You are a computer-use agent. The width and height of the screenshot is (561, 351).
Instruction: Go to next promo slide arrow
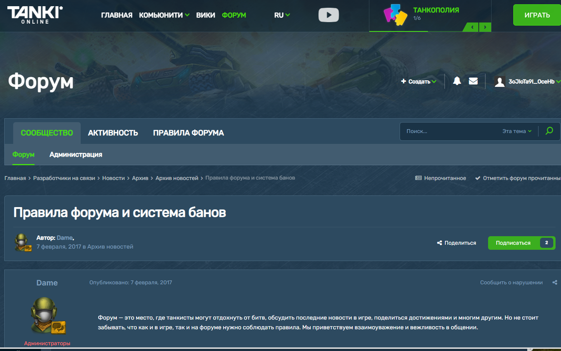coord(485,27)
